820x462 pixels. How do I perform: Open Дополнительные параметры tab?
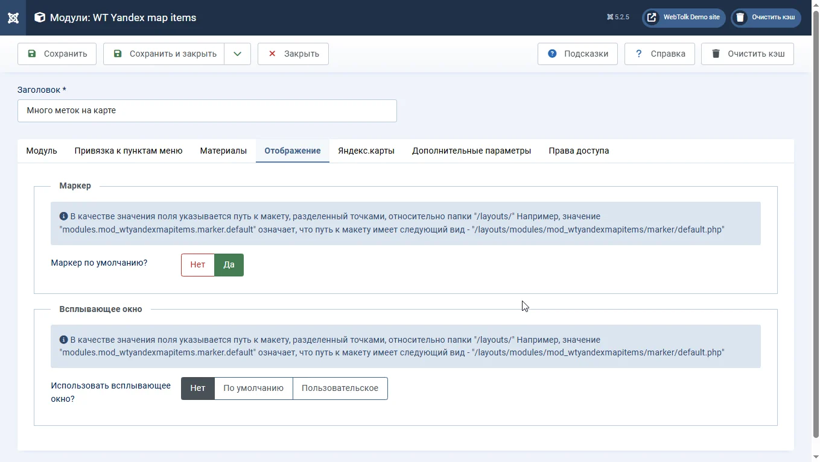coord(472,151)
